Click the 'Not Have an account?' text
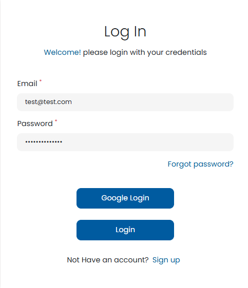This screenshot has width=248, height=288. (108, 260)
